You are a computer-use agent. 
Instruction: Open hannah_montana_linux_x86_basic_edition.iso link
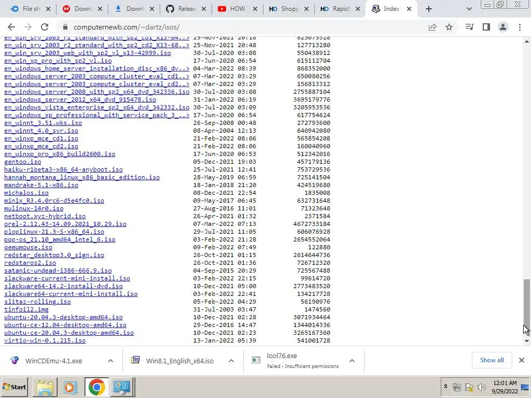[x=82, y=177]
